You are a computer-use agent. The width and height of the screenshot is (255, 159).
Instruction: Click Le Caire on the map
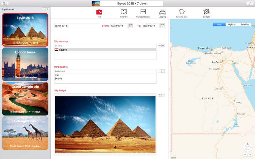217,62
